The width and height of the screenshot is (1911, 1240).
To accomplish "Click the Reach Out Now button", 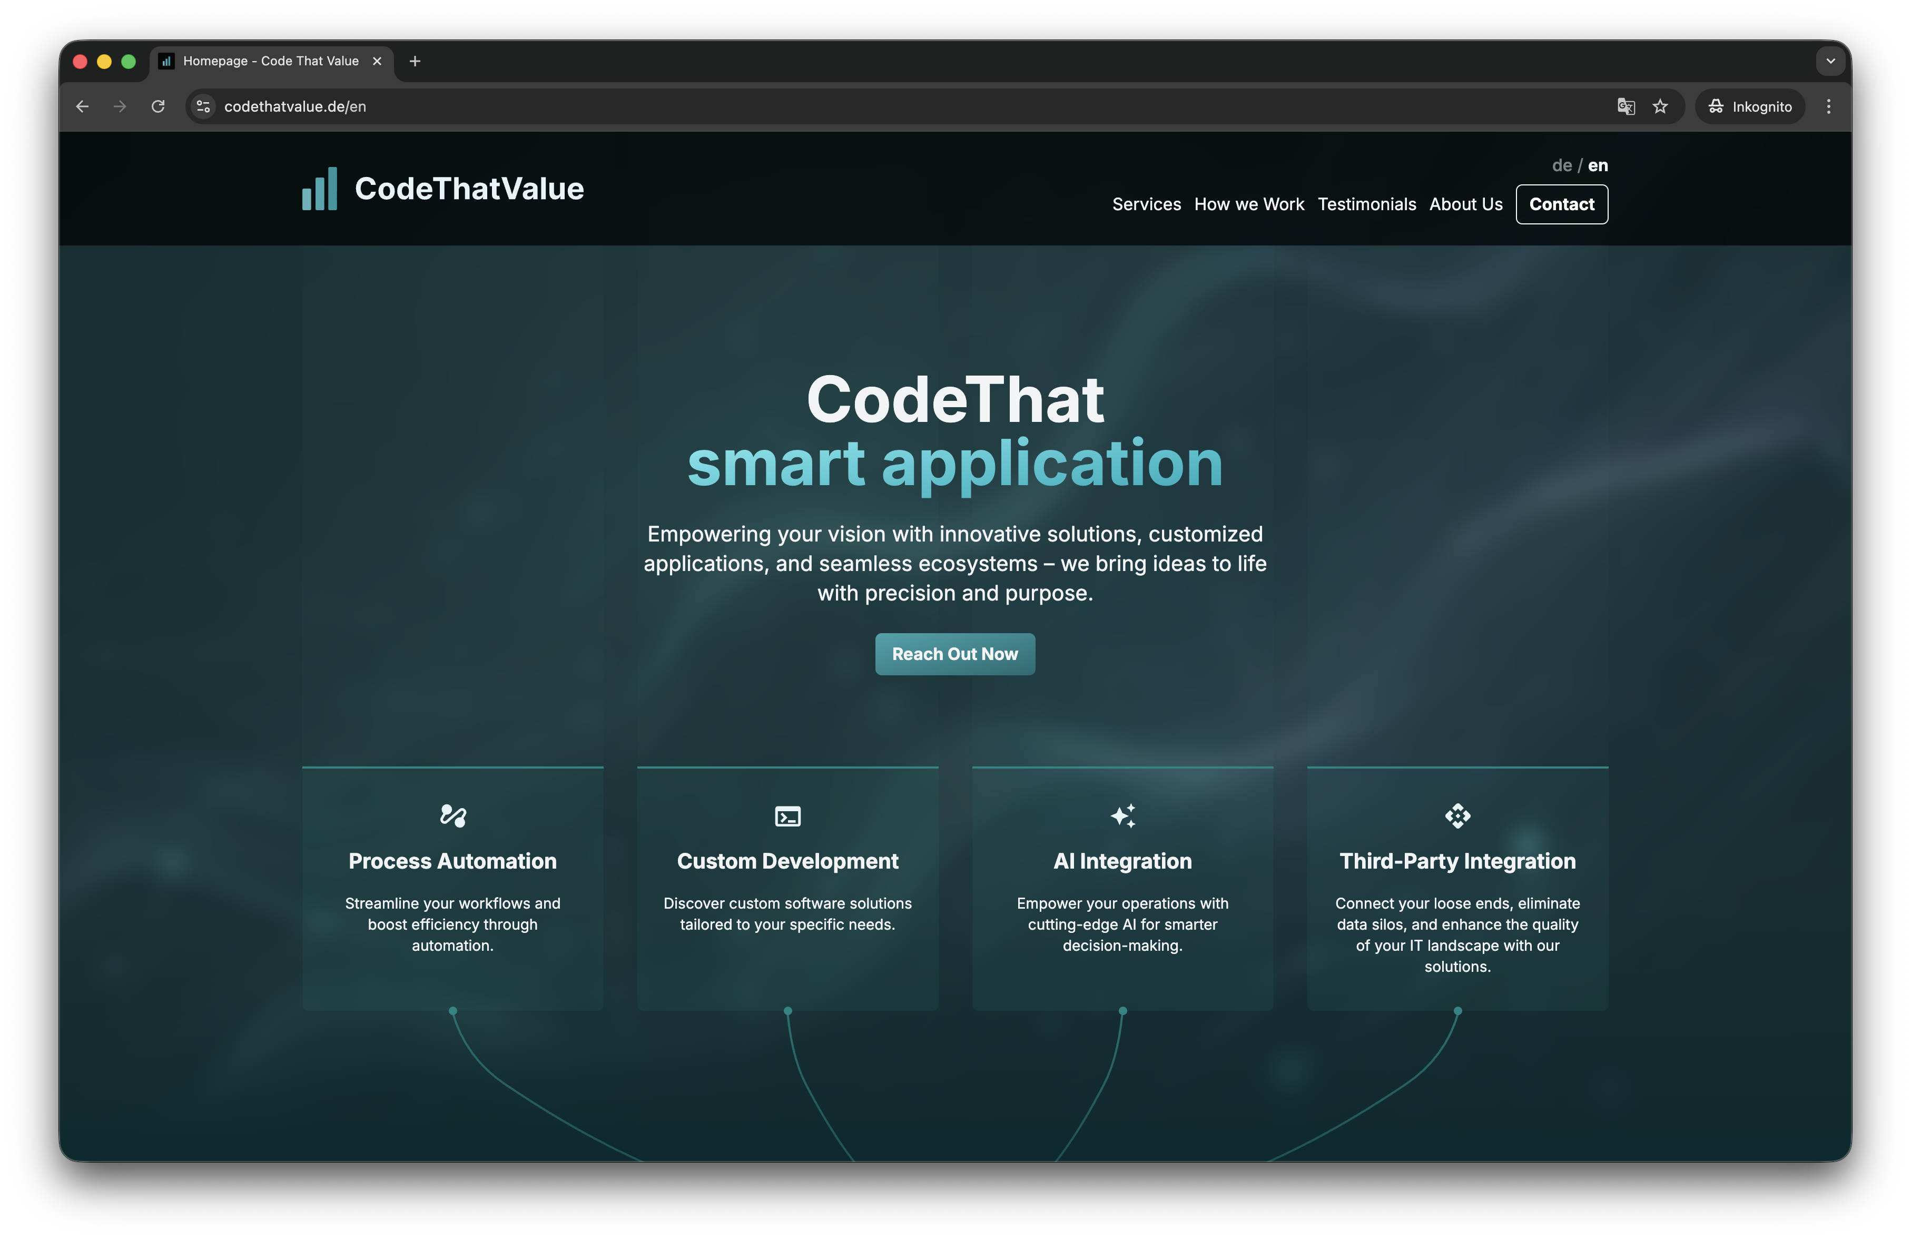I will tap(954, 654).
